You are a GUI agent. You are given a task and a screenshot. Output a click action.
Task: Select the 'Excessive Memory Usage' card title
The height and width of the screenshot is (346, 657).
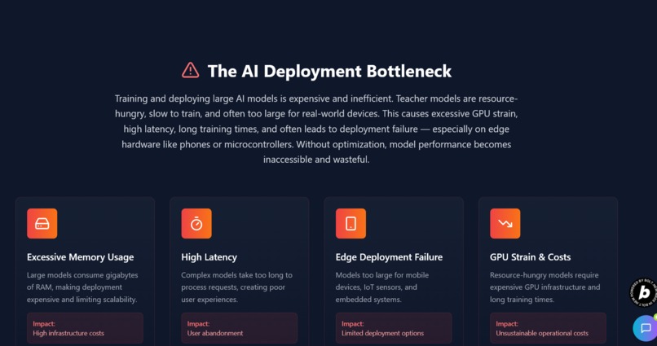tap(81, 257)
